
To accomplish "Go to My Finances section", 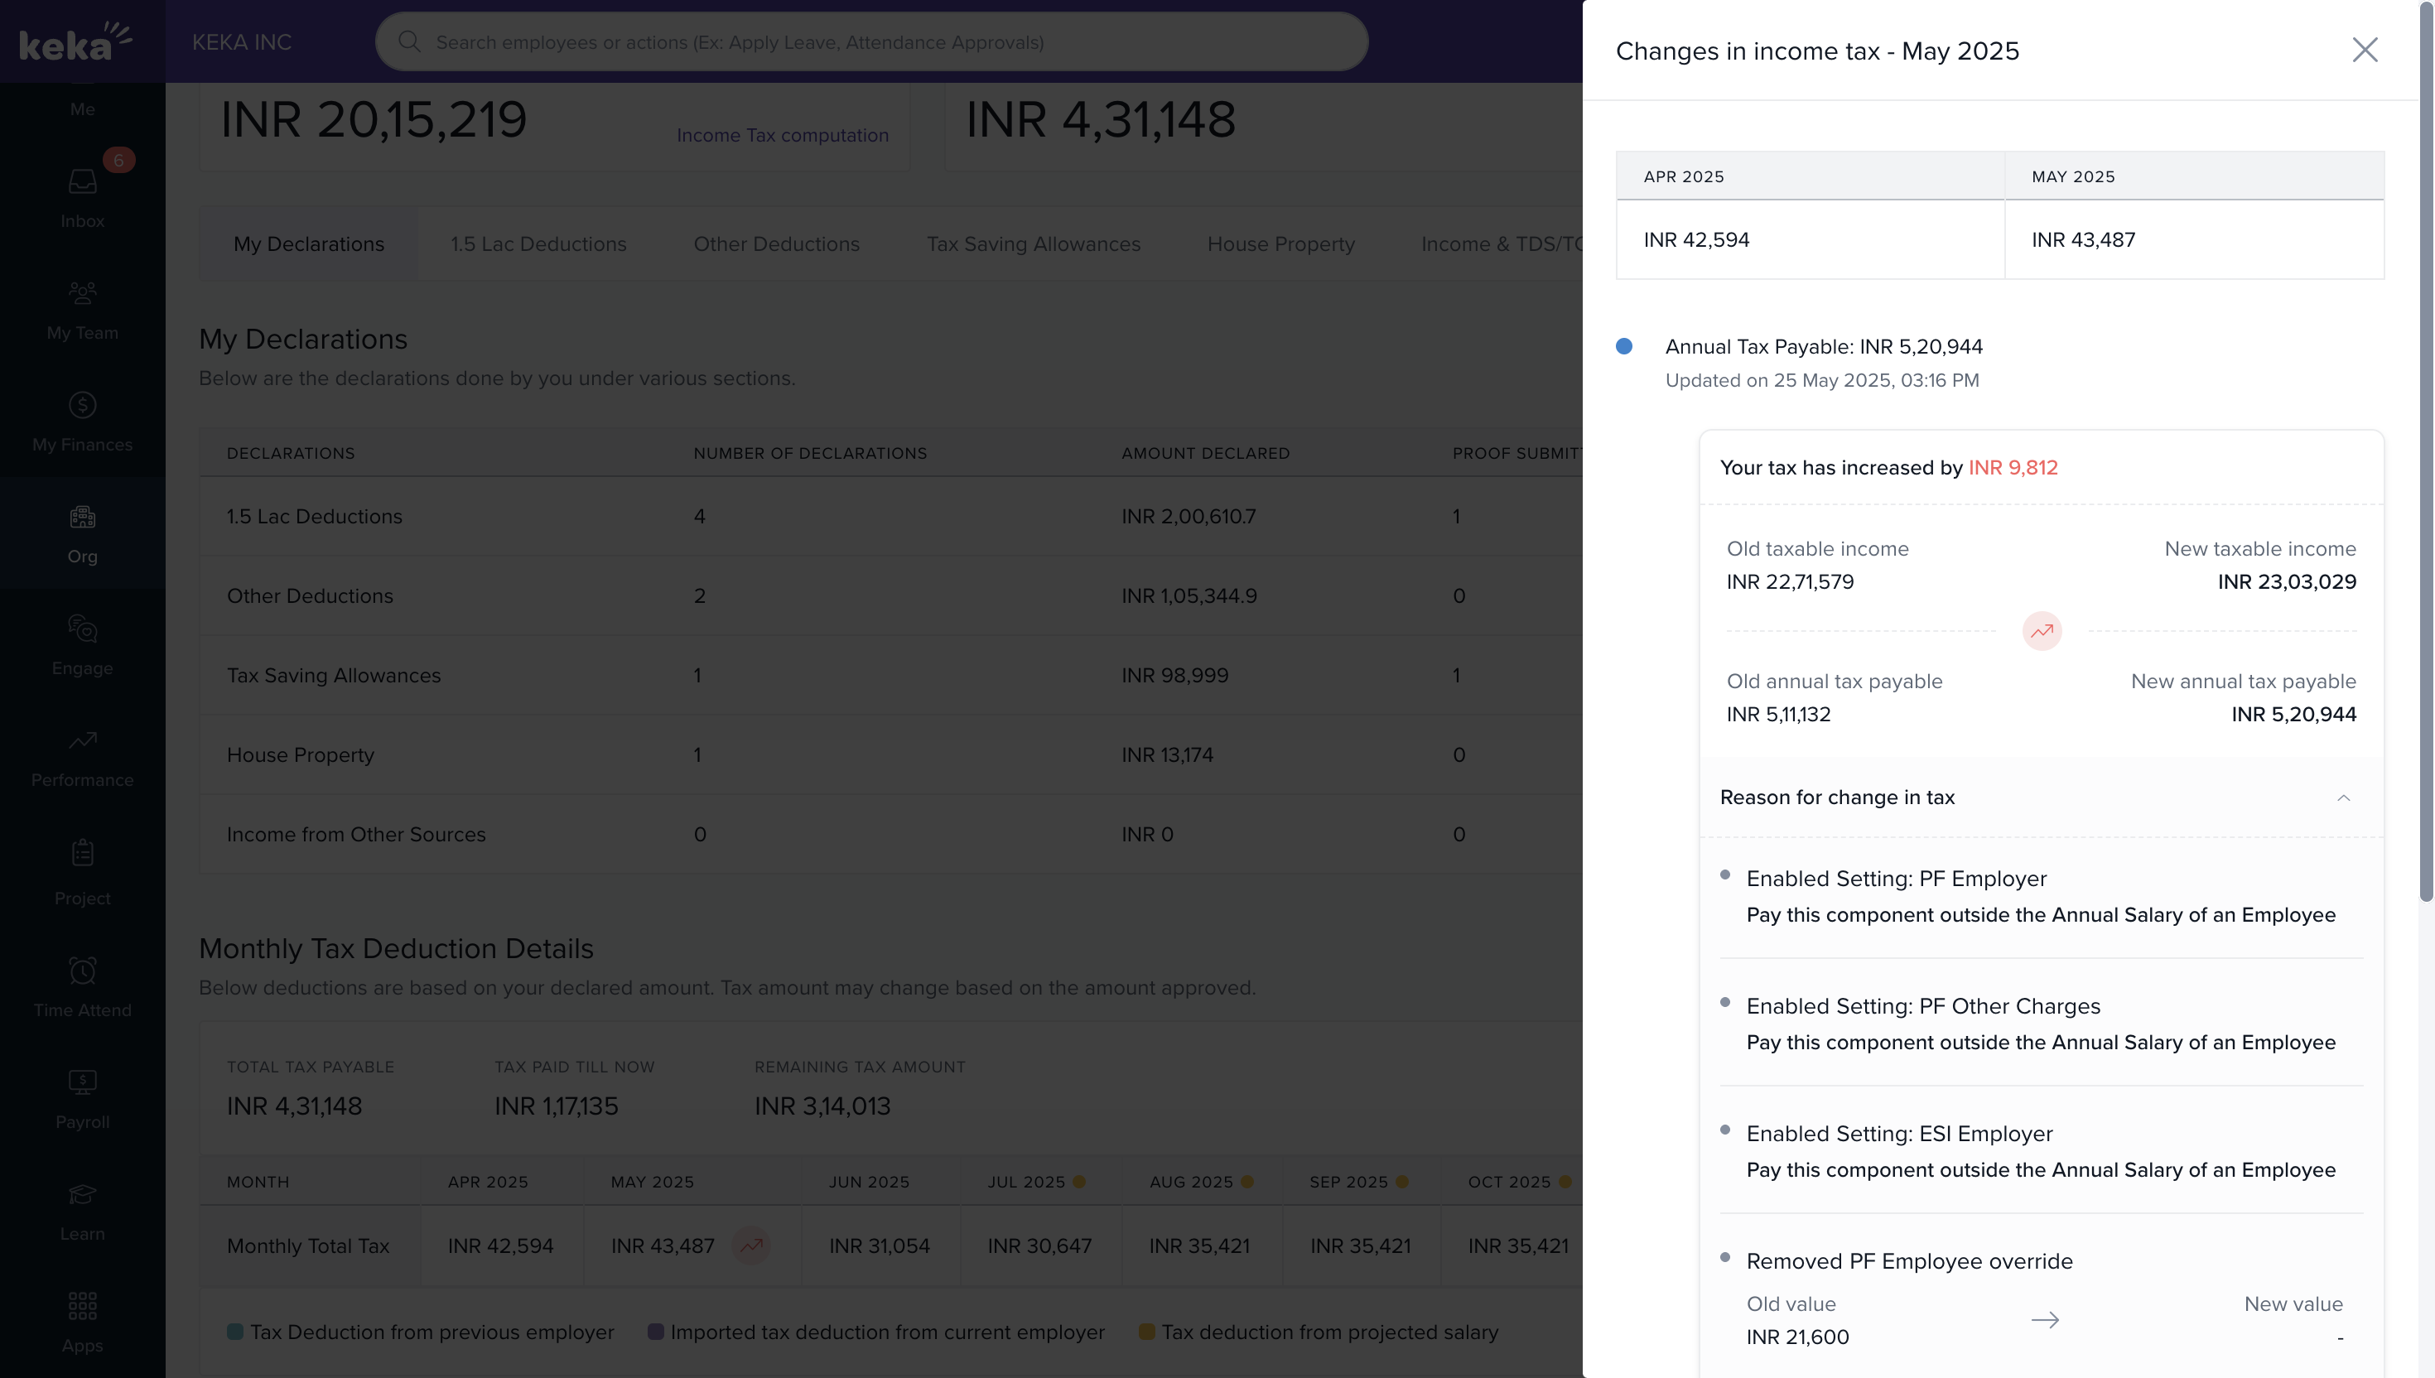I will 82,406.
